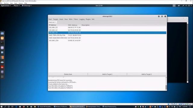Image resolution: width=193 pixels, height=108 pixels.
Task: Click the Delete Host button
Action: (68, 74)
